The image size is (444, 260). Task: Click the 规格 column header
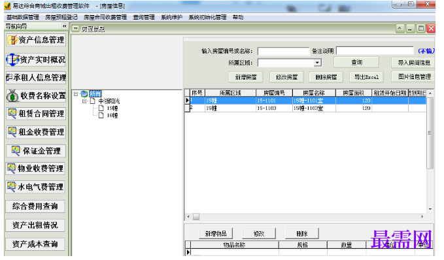click(303, 245)
